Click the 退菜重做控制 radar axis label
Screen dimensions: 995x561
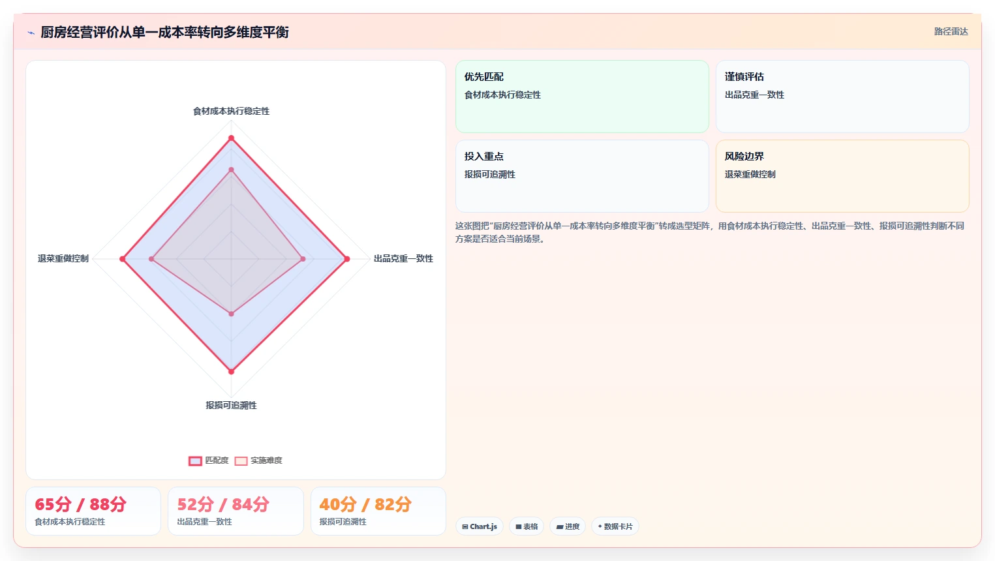63,259
